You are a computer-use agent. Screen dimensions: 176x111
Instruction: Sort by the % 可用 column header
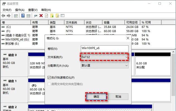[151, 22]
